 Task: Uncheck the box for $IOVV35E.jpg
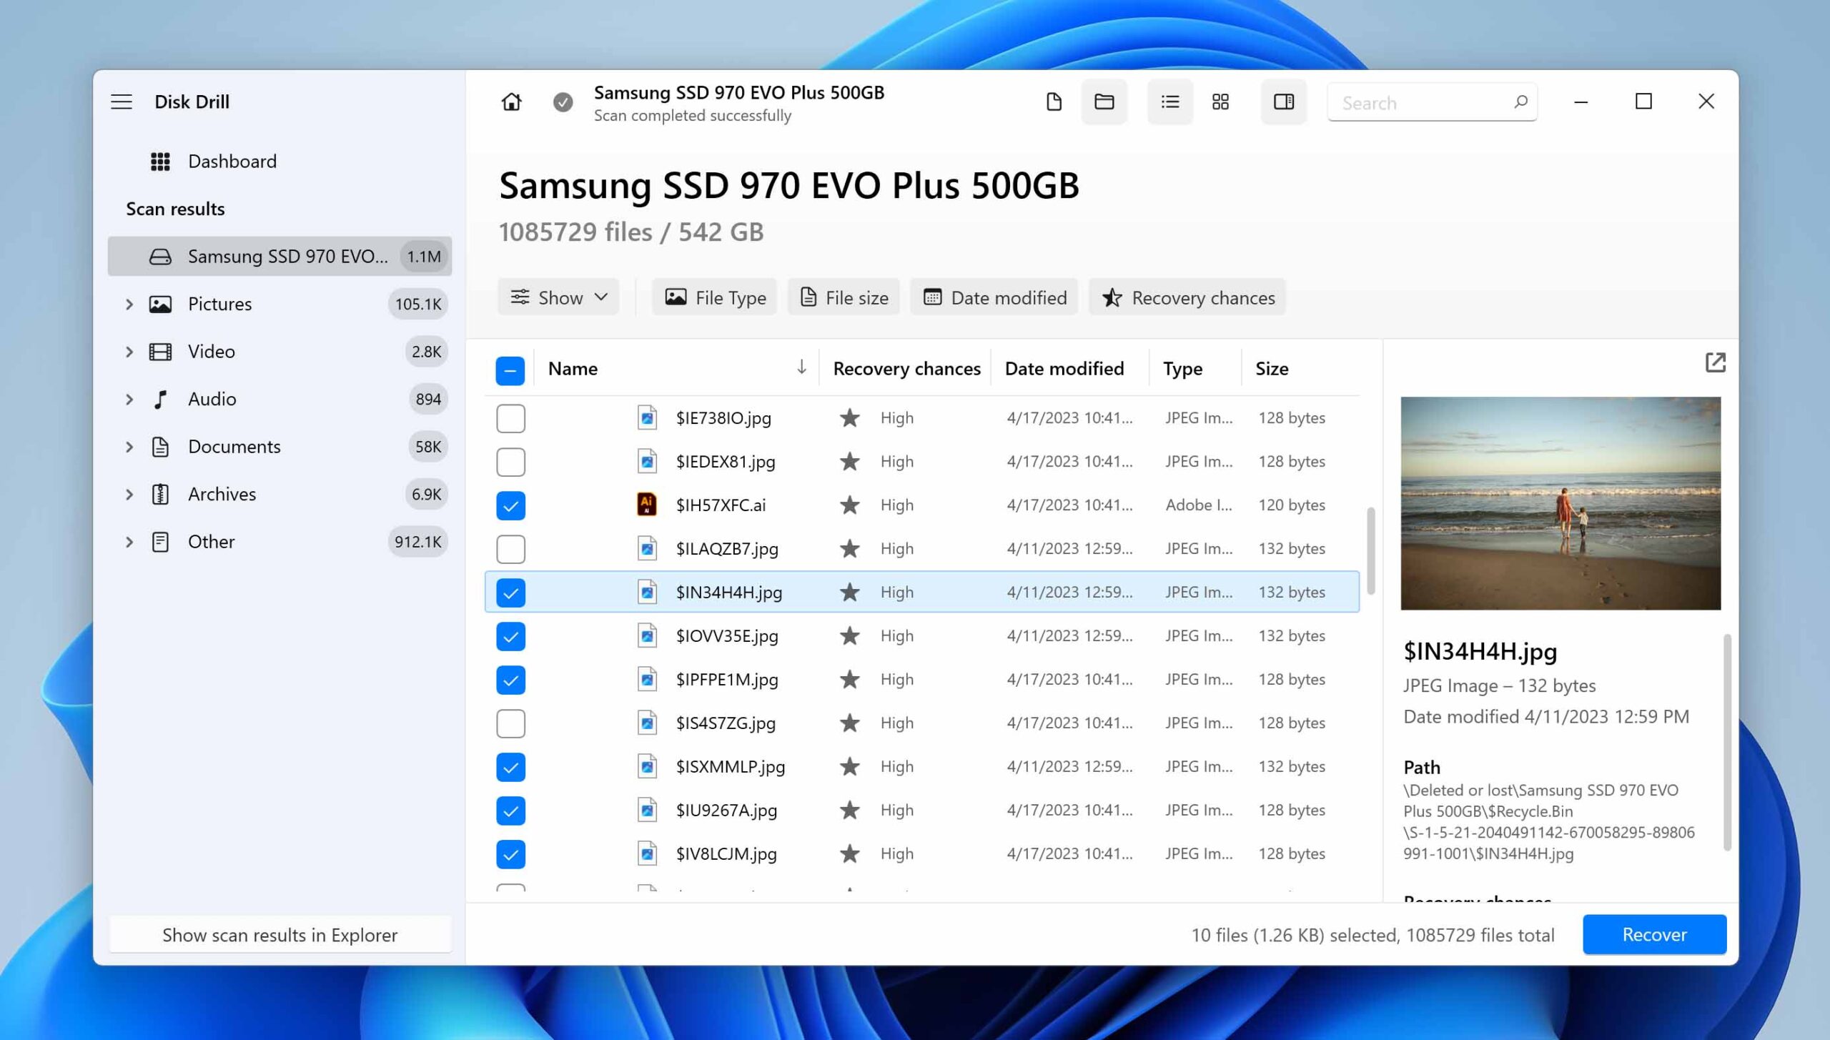(x=510, y=636)
